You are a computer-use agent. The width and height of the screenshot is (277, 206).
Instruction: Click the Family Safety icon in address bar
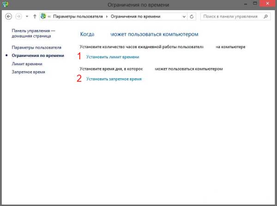click(44, 16)
